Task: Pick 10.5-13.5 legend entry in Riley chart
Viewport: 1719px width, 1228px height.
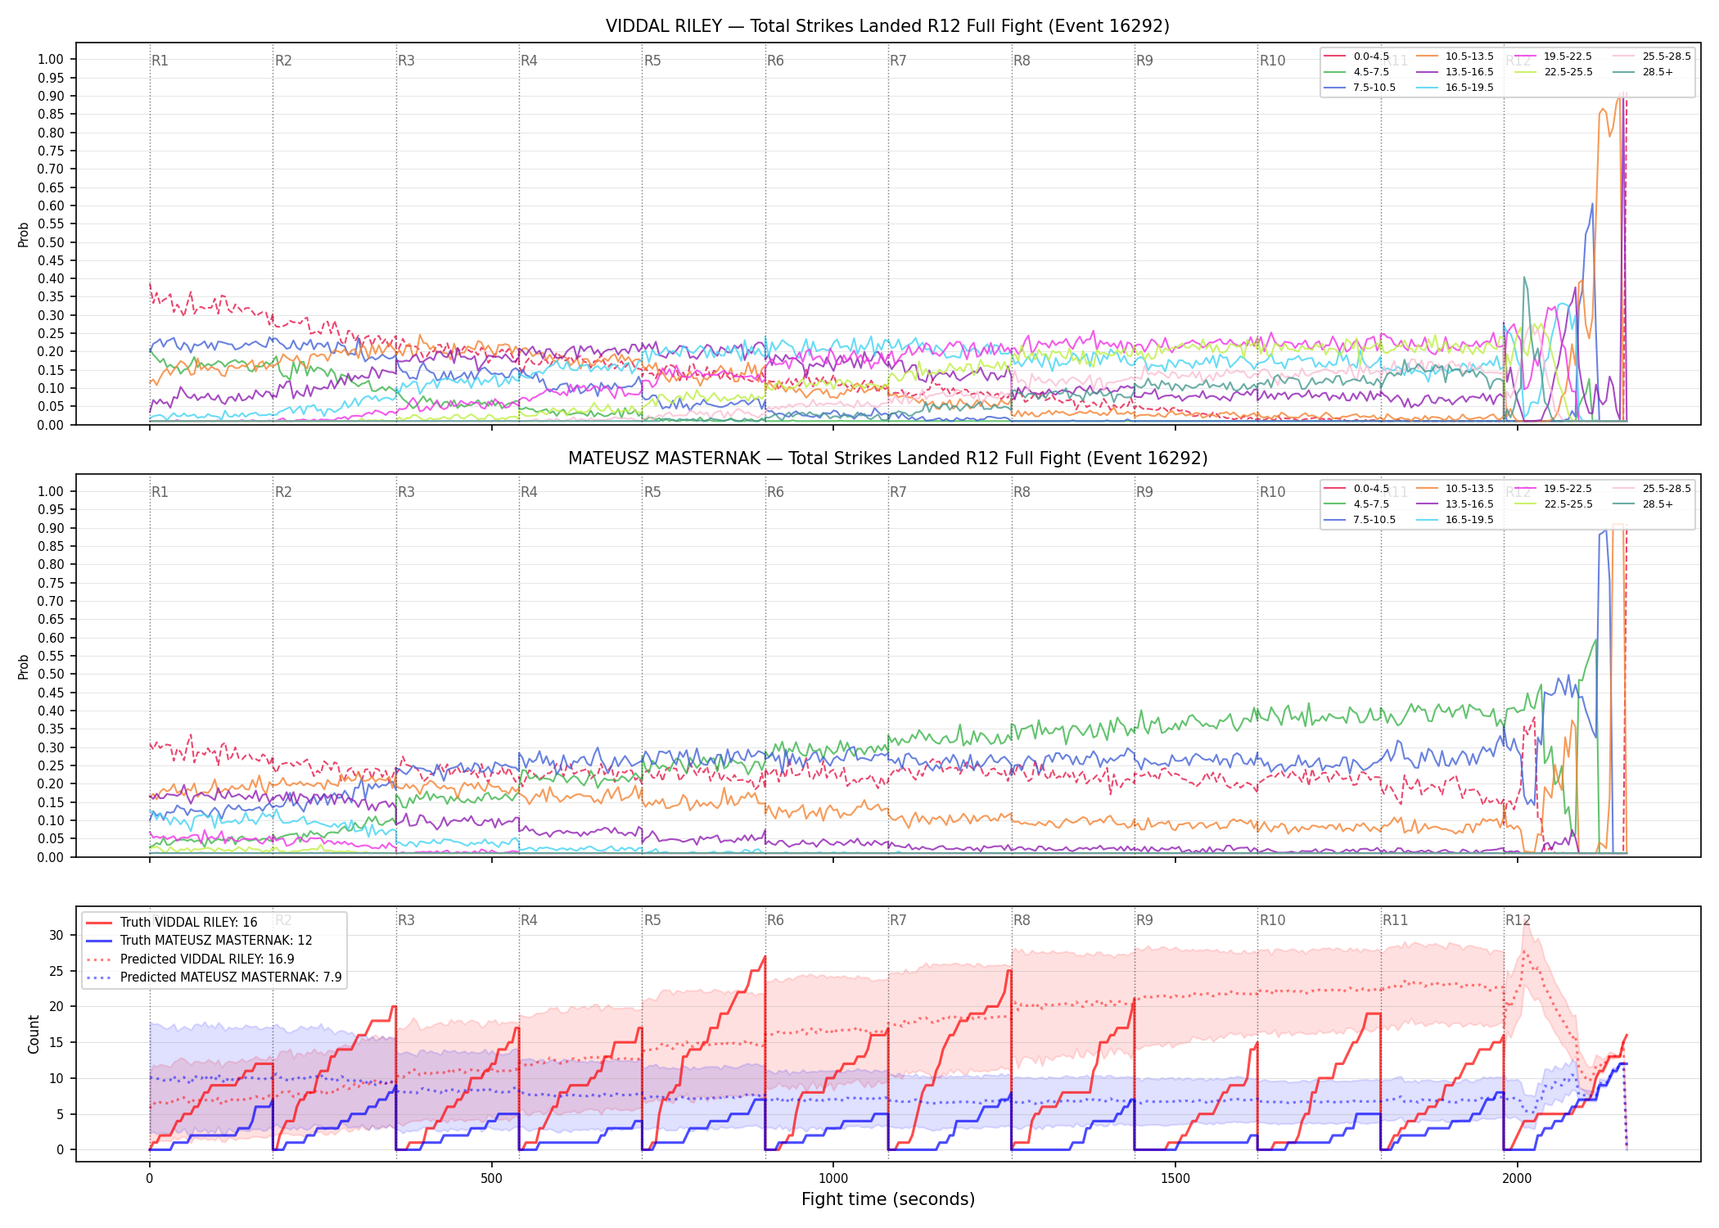Action: pos(1455,56)
